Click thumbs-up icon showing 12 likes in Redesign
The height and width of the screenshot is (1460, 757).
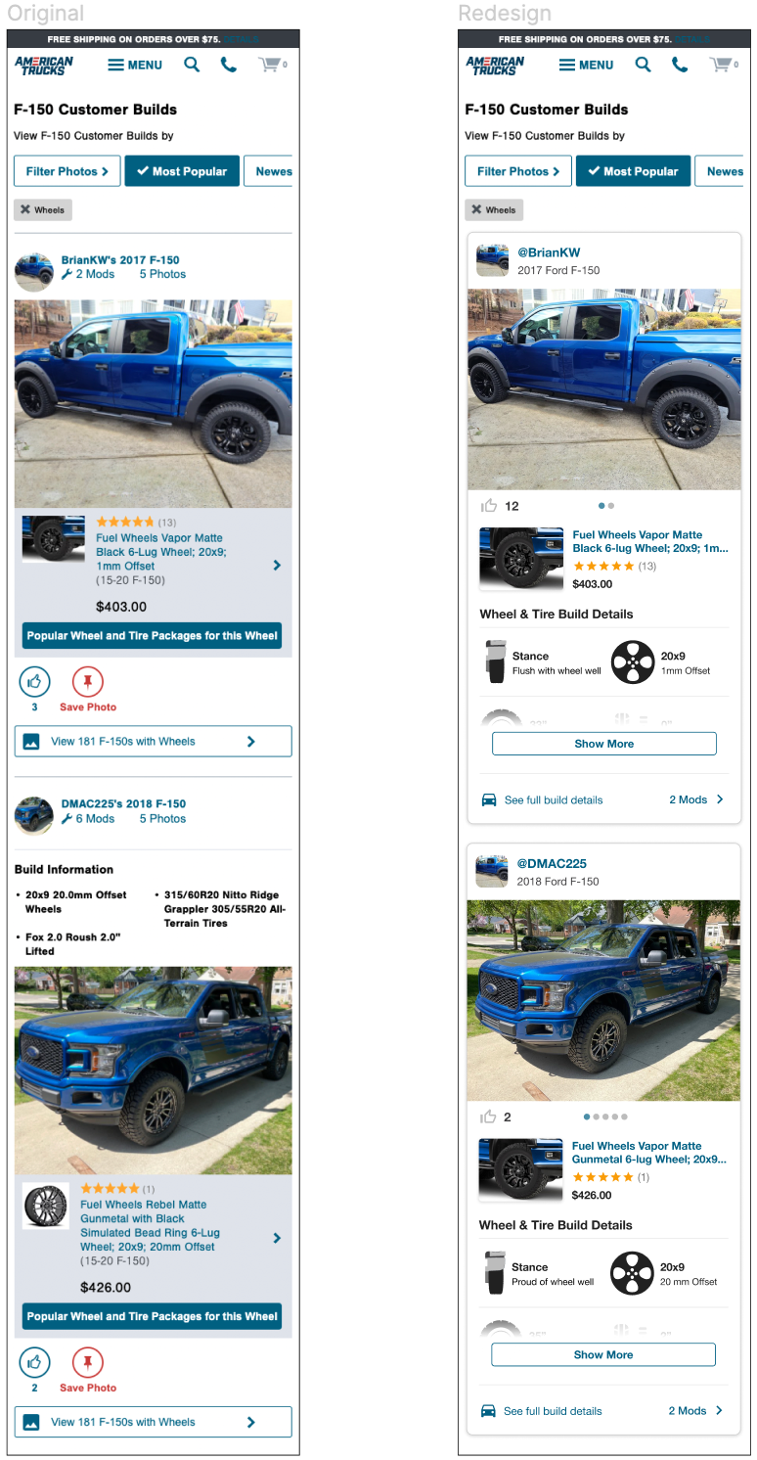[489, 506]
